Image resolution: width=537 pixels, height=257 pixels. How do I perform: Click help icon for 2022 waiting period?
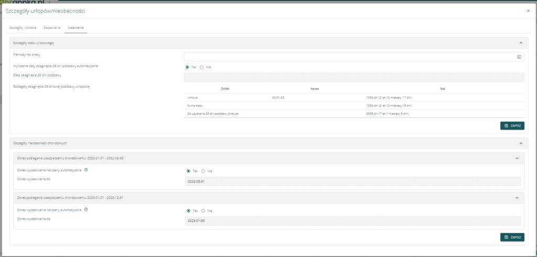(85, 170)
